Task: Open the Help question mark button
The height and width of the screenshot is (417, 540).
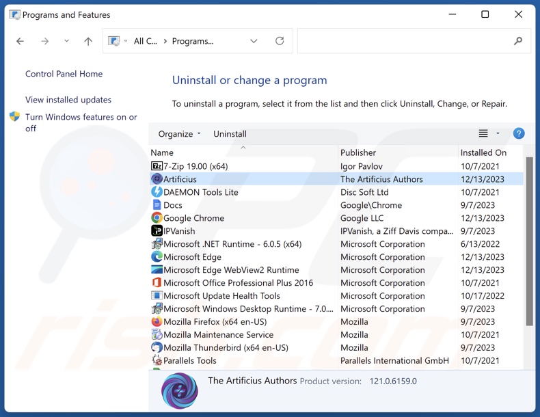Action: [519, 133]
